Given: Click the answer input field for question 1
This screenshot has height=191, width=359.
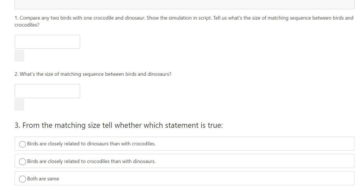Looking at the screenshot, I should (x=47, y=42).
